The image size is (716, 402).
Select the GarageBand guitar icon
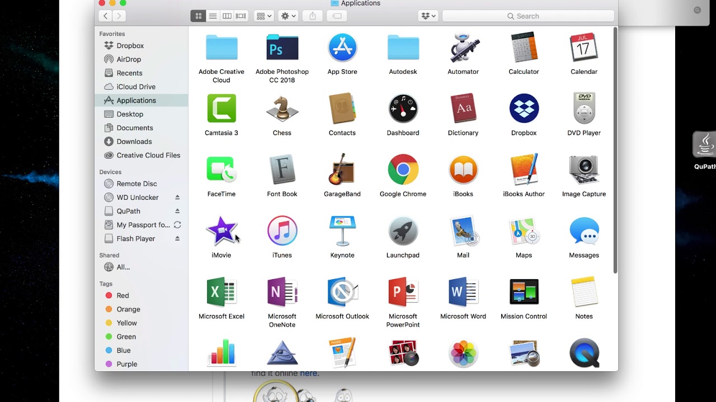pos(342,170)
